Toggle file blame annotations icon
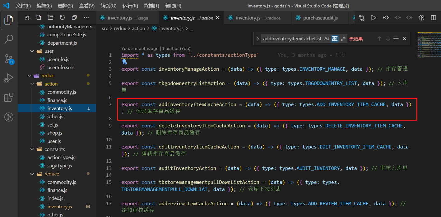The height and width of the screenshot is (217, 441). coord(422,18)
